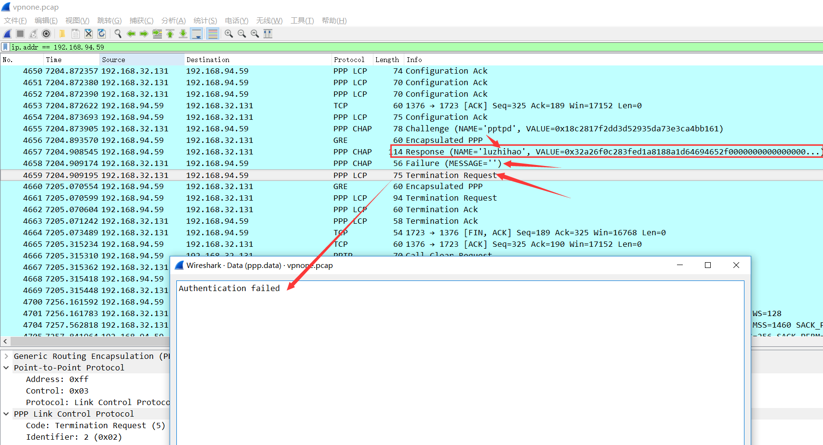Toggle auto-scroll during live capture
The image size is (823, 445).
pos(196,34)
